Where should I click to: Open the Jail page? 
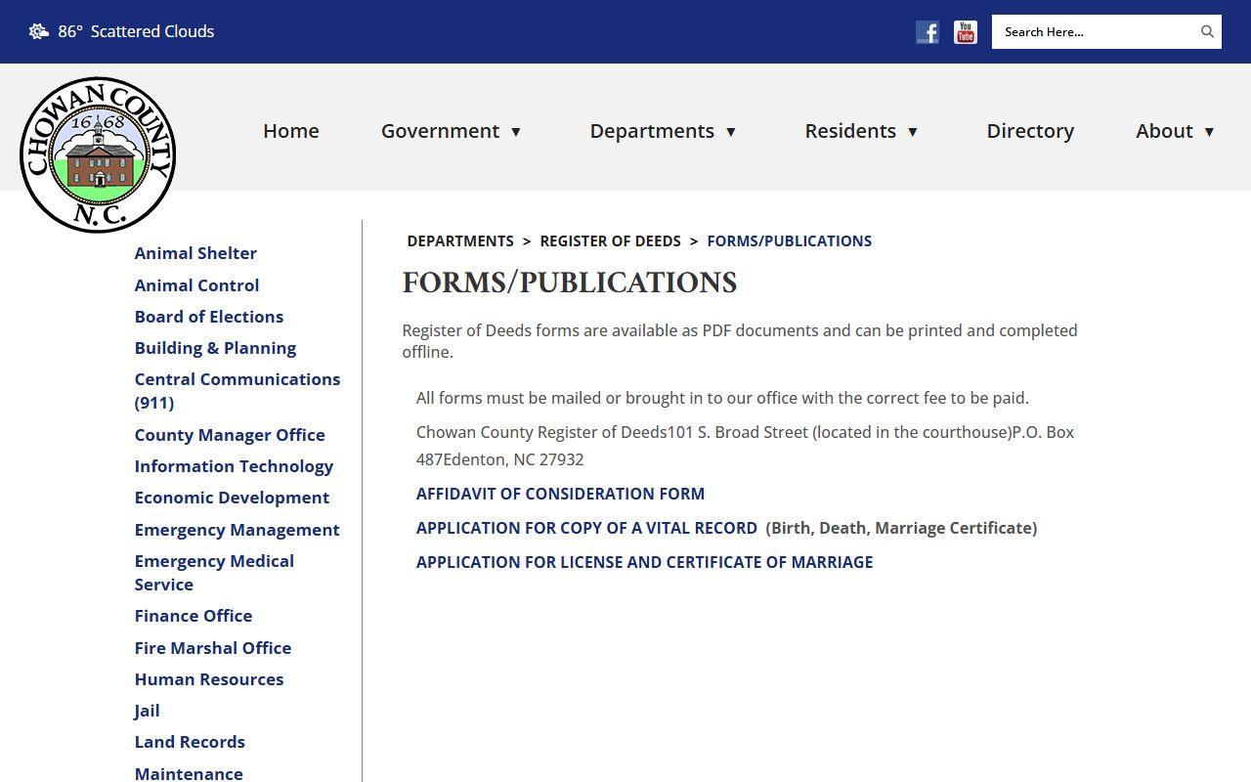147,711
